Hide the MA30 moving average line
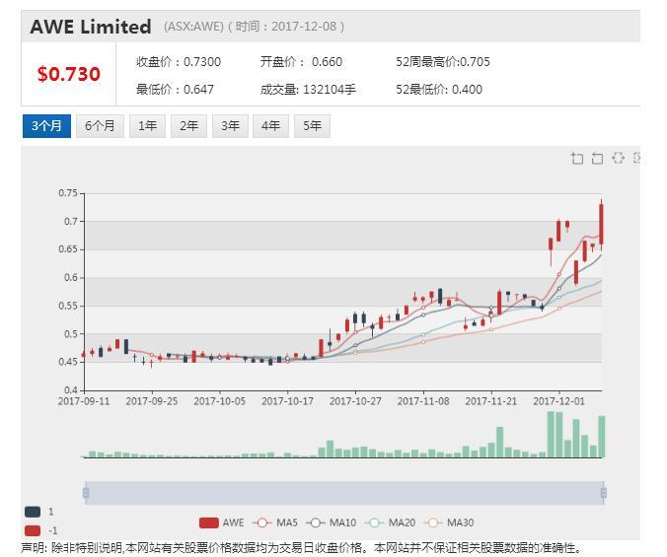This screenshot has height=557, width=667. (x=449, y=522)
